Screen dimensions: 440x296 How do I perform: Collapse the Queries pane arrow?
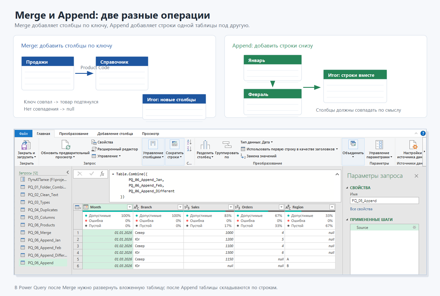[68, 172]
